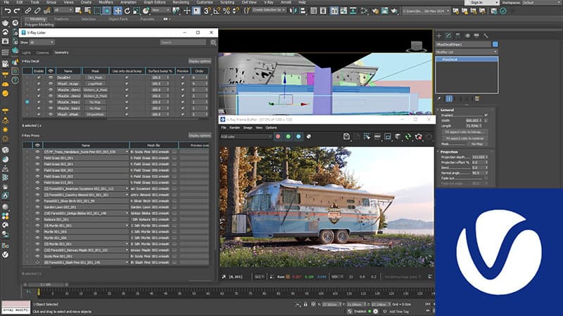Click the No Map button next to Mask
Viewport: 563px width, 316px height.
477,144
